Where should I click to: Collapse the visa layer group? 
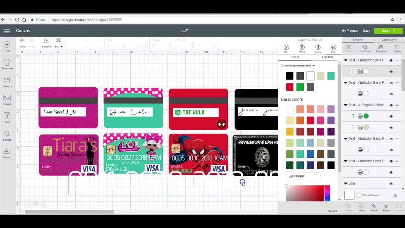pos(346,183)
